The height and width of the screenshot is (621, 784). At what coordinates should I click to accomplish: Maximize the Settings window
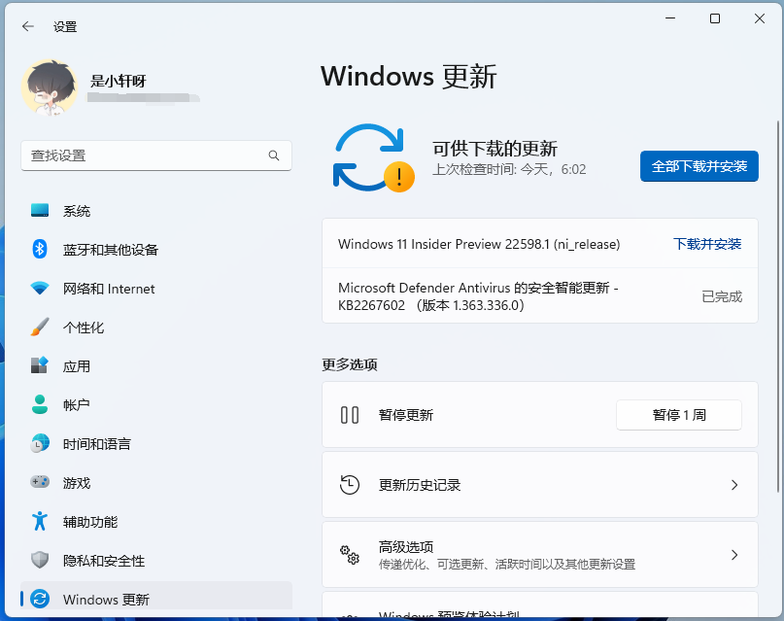tap(715, 18)
